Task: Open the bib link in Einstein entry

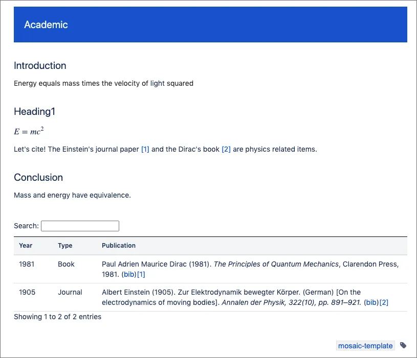Action: (x=372, y=302)
